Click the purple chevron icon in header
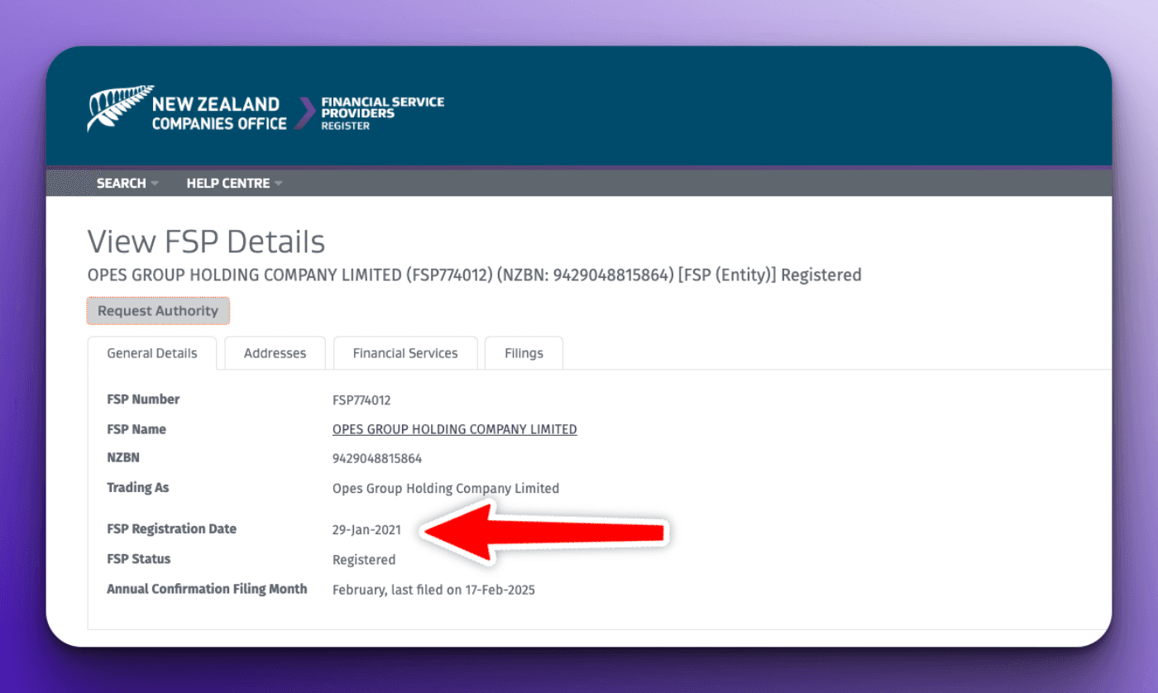Image resolution: width=1158 pixels, height=693 pixels. pyautogui.click(x=305, y=113)
